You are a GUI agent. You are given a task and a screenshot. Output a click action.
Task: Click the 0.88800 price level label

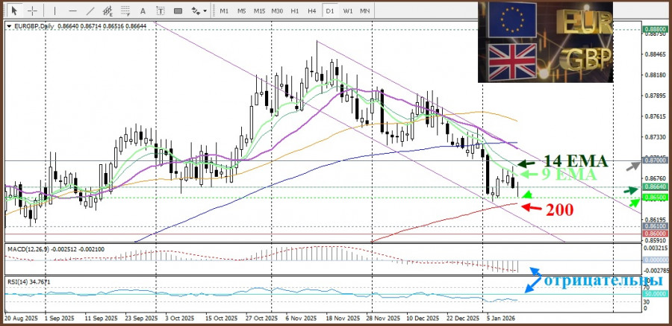[654, 30]
